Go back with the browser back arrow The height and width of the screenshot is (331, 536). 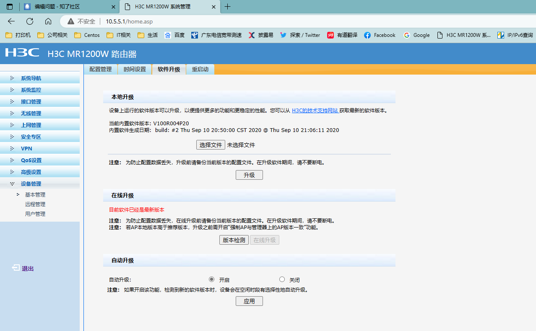tap(11, 21)
